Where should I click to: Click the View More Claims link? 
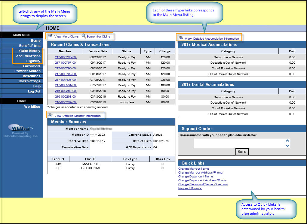[66, 37]
